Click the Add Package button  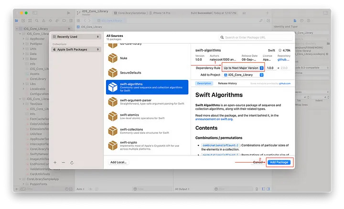pyautogui.click(x=279, y=162)
